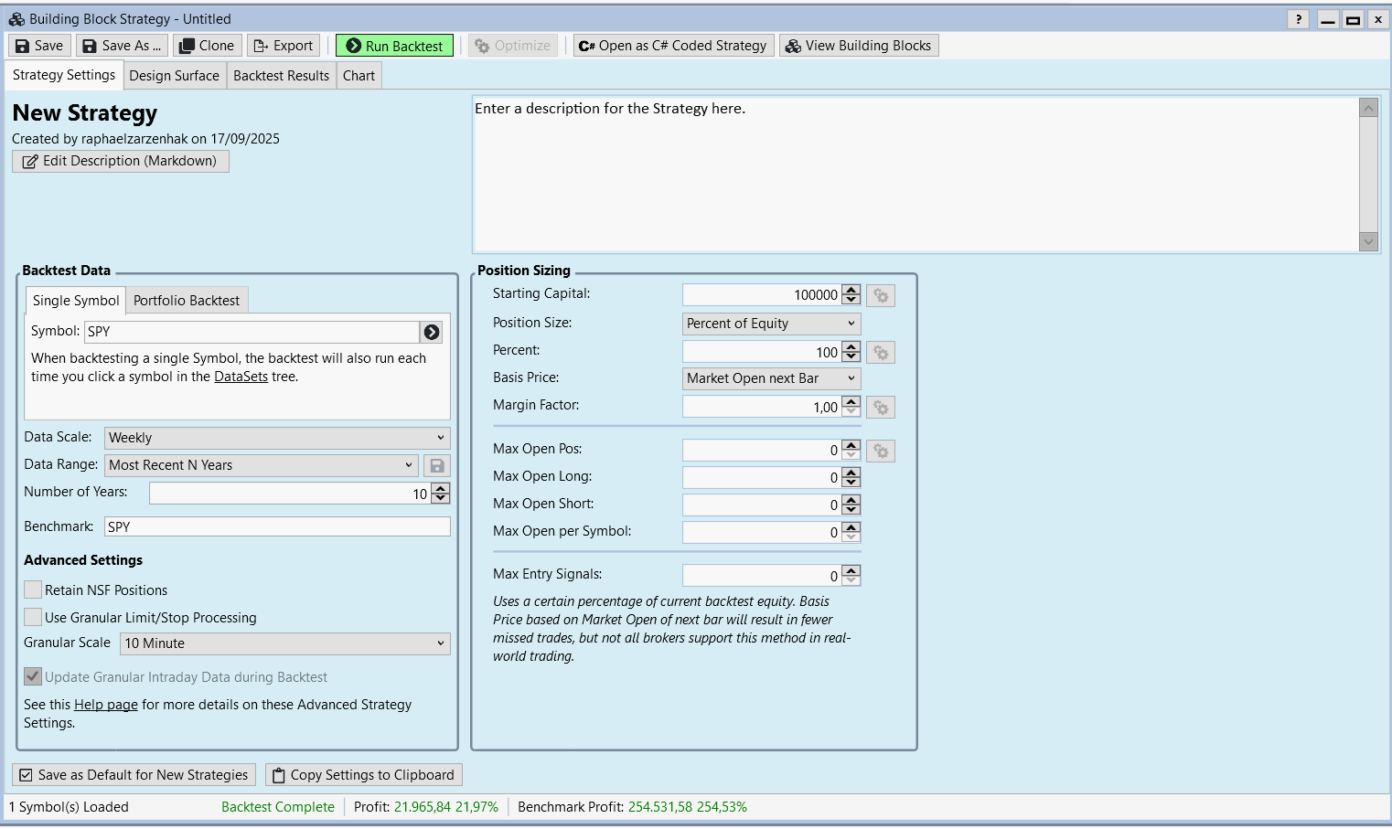Click the Benchmark input field
This screenshot has height=829, width=1392.
click(277, 526)
